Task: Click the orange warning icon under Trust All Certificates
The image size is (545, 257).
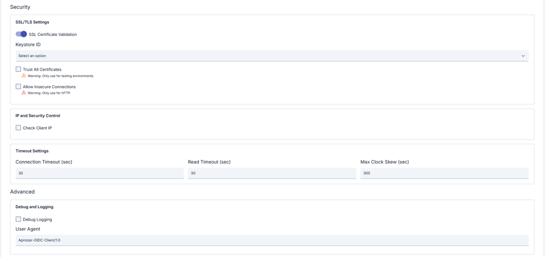Action: 24,75
